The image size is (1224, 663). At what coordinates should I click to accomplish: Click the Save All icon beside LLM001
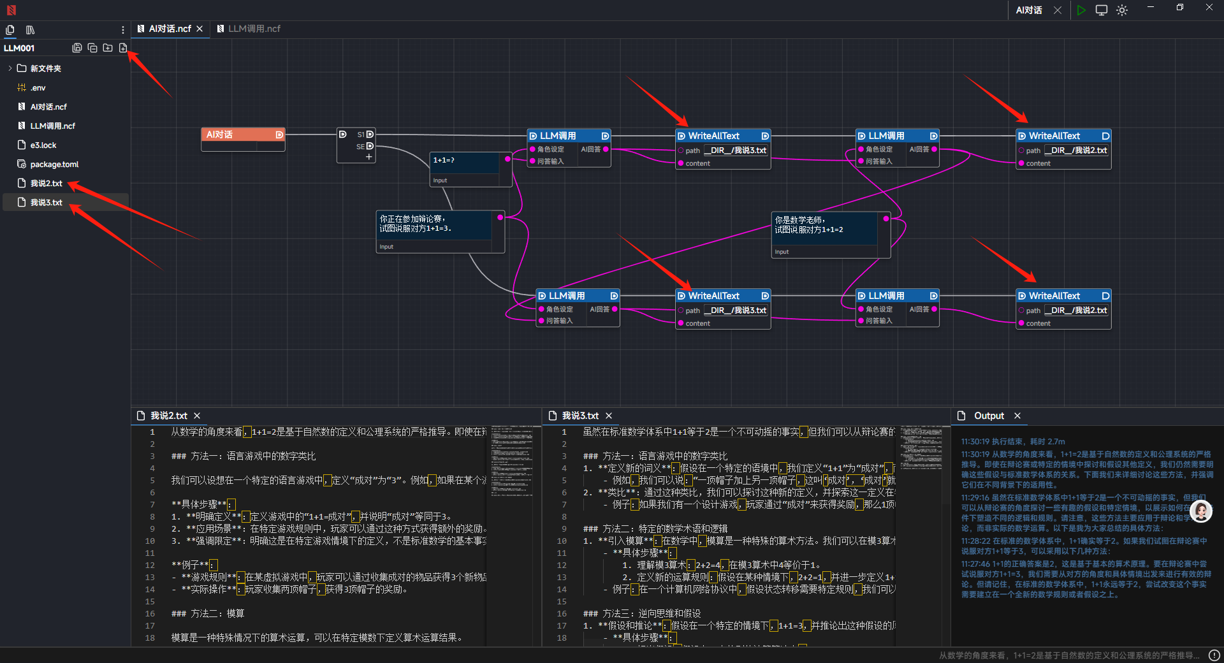77,48
